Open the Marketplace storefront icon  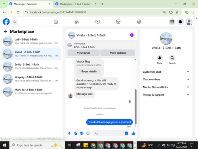(x=118, y=22)
